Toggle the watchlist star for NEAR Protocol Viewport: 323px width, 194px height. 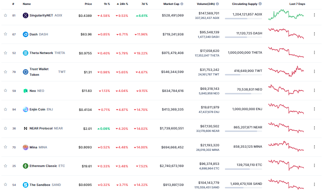(x=5, y=128)
